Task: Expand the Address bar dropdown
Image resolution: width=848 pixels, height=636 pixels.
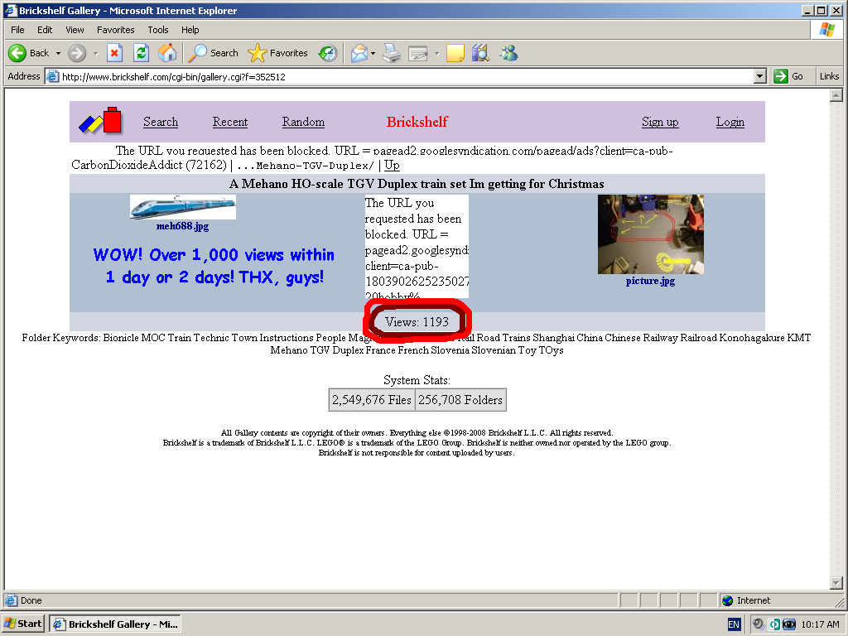Action: point(760,76)
